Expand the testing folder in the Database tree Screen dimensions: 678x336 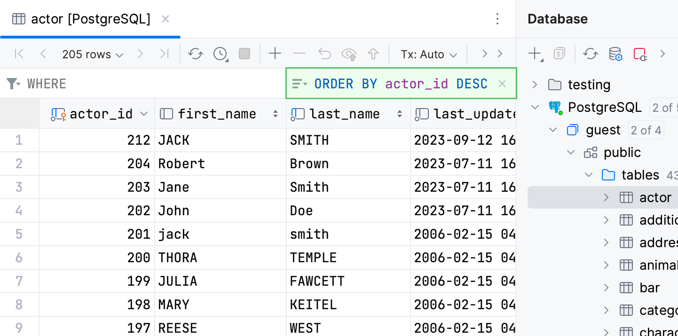pyautogui.click(x=534, y=85)
